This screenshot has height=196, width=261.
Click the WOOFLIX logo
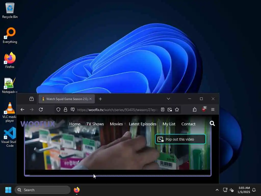pyautogui.click(x=38, y=124)
